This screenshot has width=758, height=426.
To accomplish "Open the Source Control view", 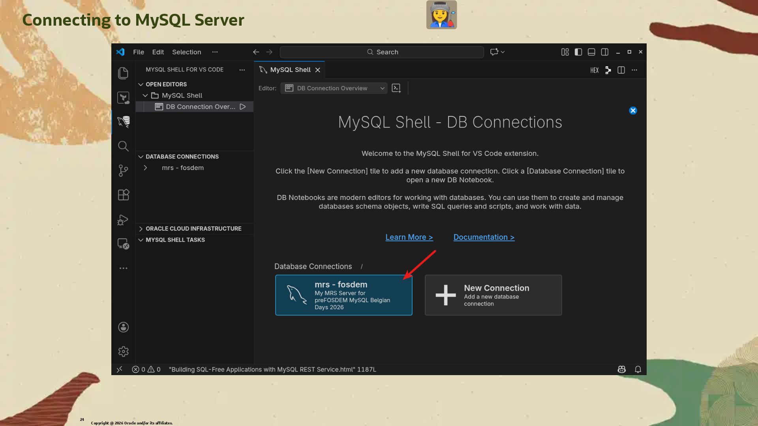I will tap(123, 170).
